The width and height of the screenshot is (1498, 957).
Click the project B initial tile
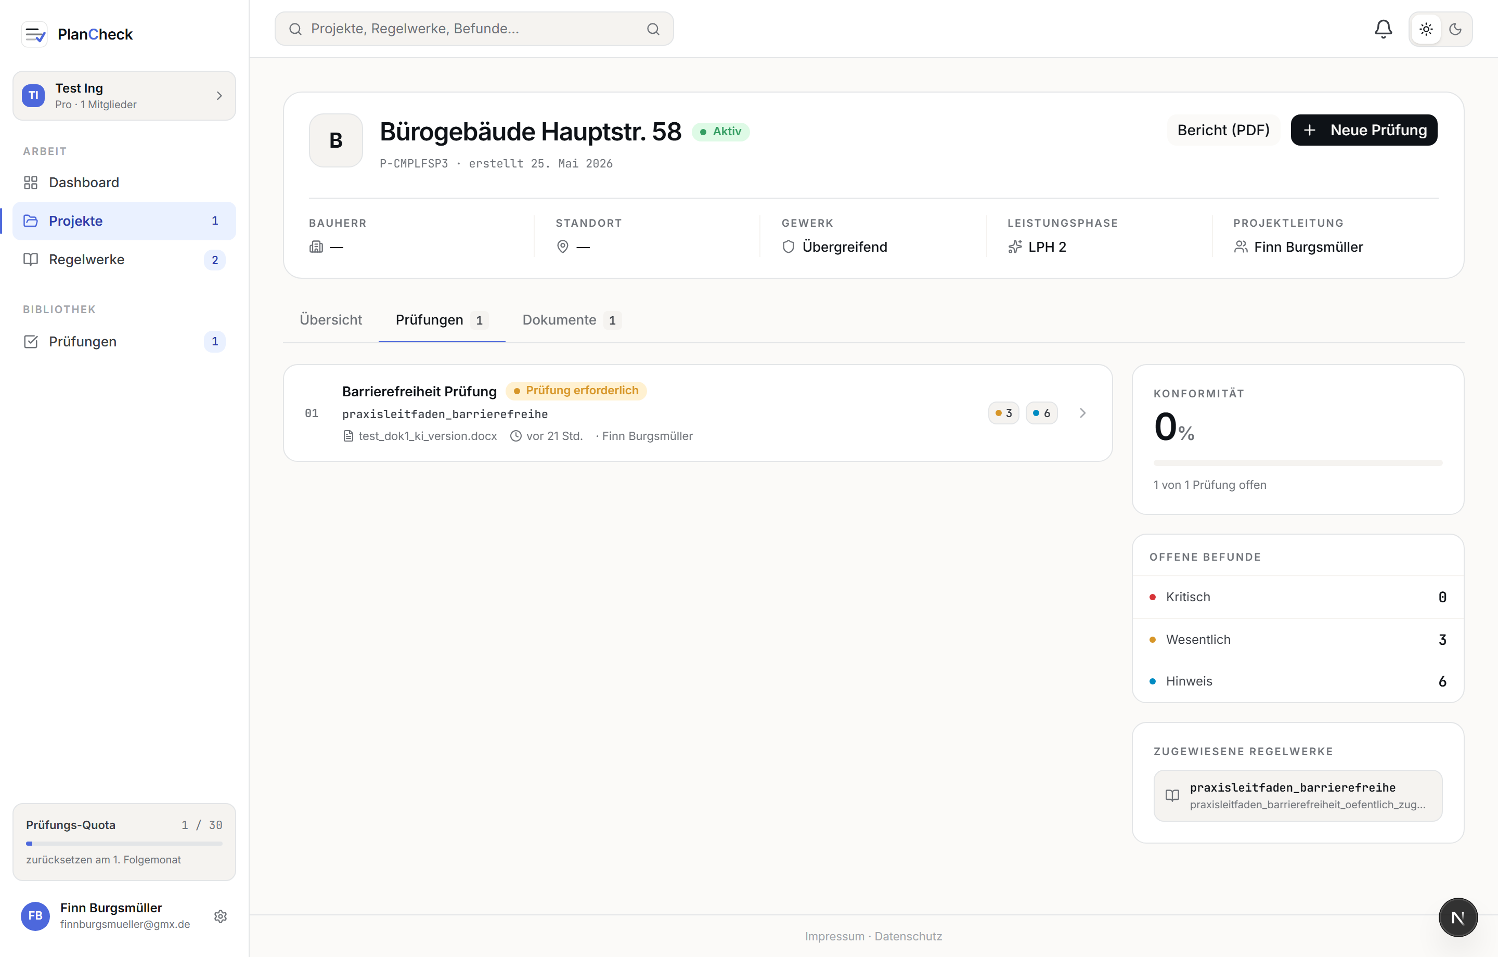coord(336,140)
